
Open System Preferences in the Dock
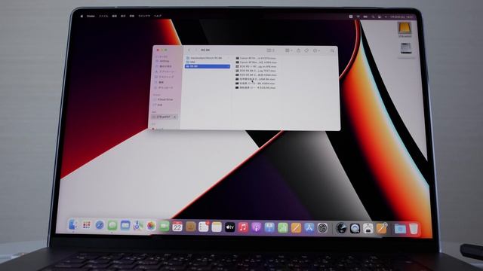[x=322, y=228]
